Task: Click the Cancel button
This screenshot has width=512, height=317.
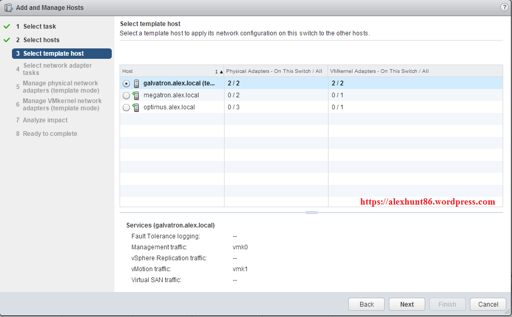Action: [488, 305]
